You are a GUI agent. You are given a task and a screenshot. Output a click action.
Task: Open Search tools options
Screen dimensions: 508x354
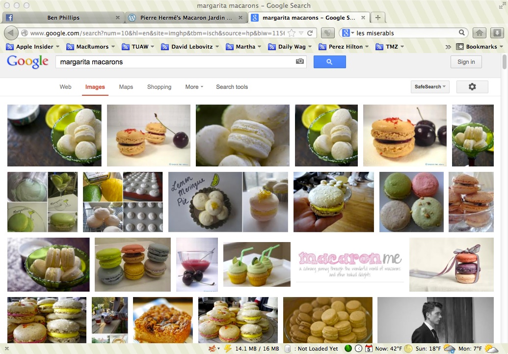click(232, 87)
